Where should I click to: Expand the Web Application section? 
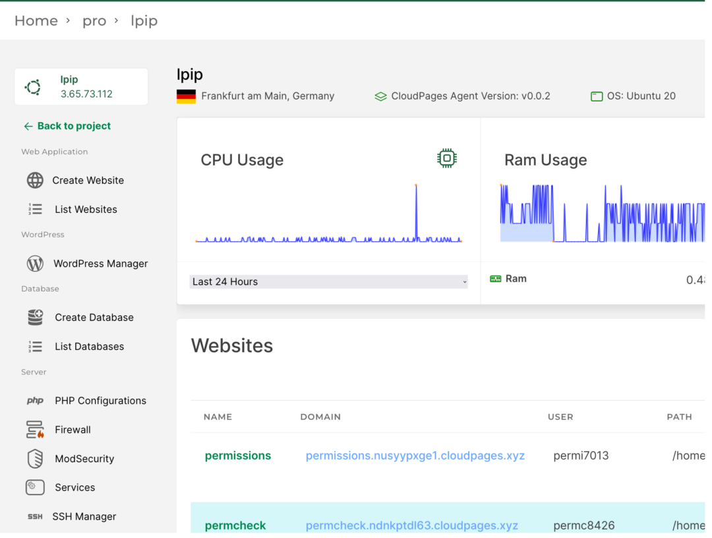pos(54,151)
